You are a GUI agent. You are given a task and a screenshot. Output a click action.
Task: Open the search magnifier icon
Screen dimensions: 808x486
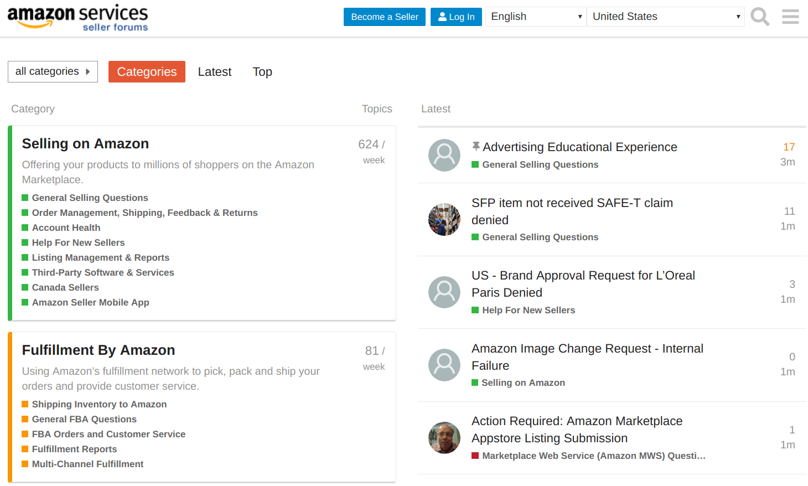click(x=760, y=17)
